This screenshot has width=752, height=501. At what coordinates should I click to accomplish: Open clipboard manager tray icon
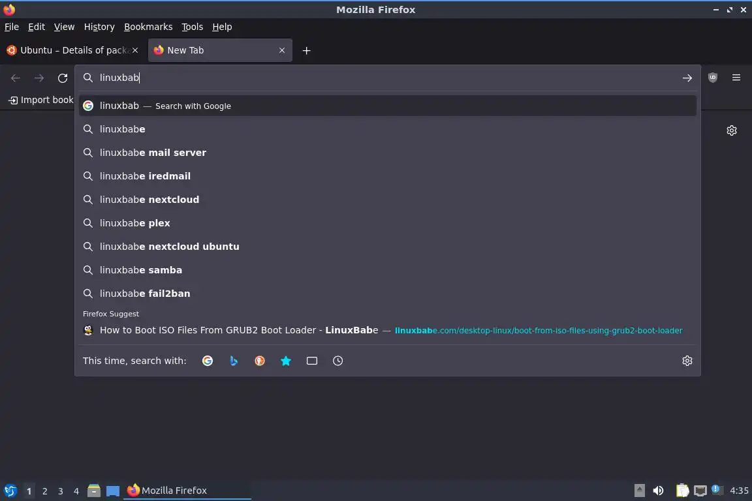[682, 491]
